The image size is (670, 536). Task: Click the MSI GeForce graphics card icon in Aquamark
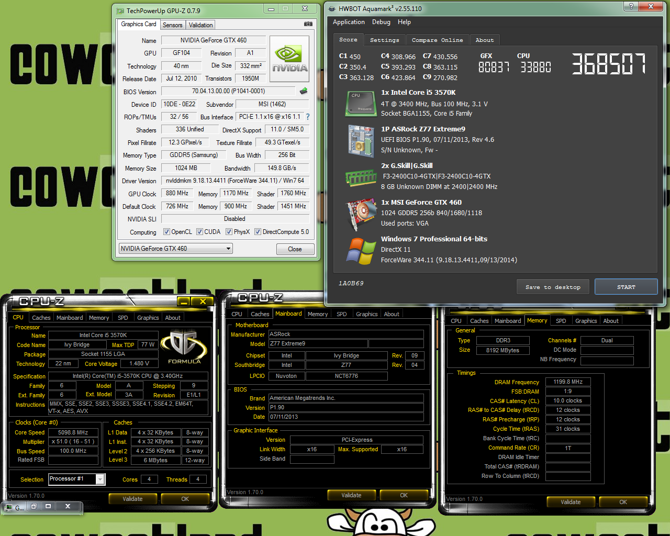click(x=361, y=214)
